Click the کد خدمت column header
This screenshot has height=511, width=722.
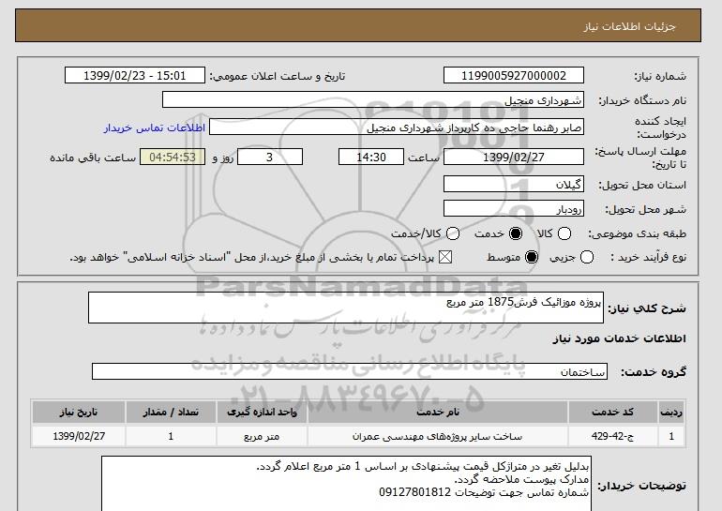[613, 412]
